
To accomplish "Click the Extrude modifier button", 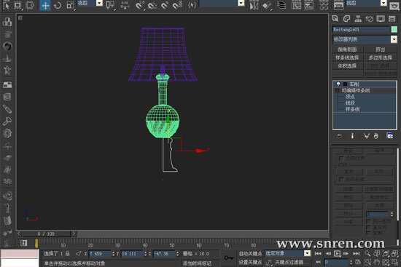I will point(381,49).
